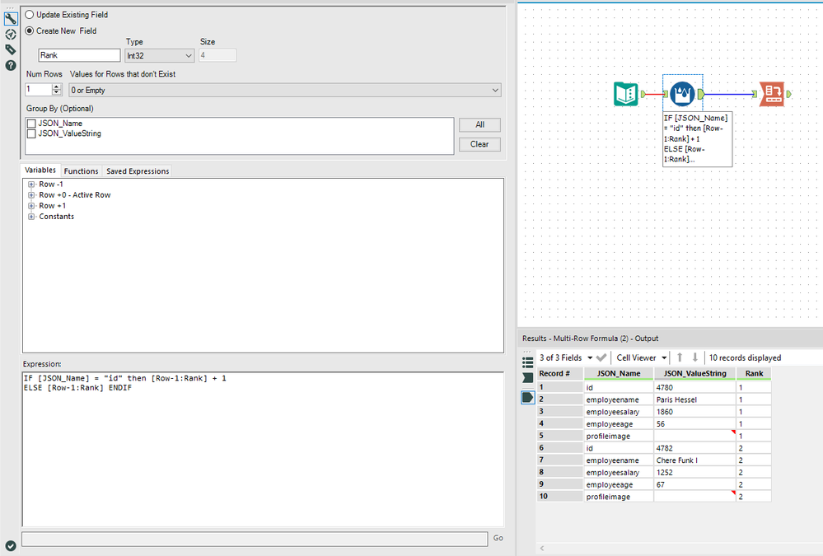
Task: Switch to the Variables tab
Action: click(40, 171)
